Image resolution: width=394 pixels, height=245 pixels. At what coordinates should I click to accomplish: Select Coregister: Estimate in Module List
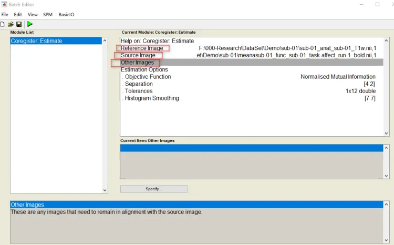pos(56,41)
